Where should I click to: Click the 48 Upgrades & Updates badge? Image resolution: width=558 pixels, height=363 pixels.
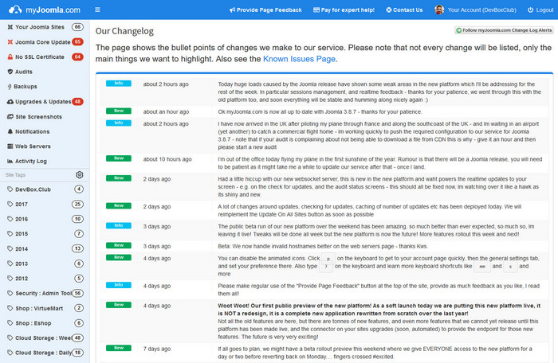pos(77,102)
